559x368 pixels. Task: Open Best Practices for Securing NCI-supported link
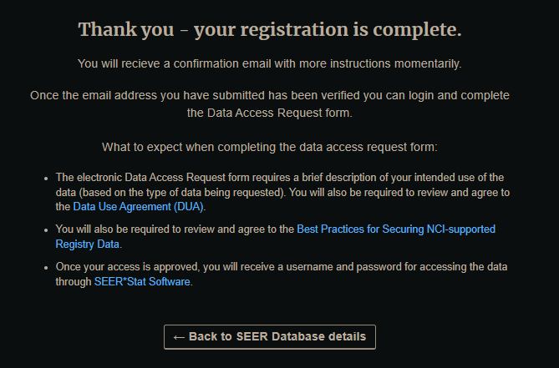(396, 229)
